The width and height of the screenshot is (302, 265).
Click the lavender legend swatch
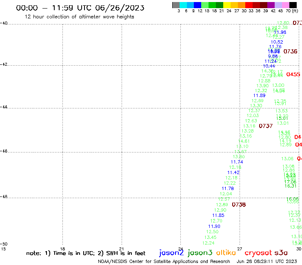point(278,5)
